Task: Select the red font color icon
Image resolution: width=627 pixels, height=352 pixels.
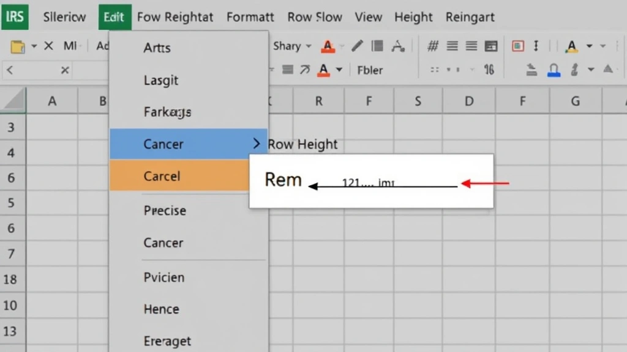Action: [328, 46]
